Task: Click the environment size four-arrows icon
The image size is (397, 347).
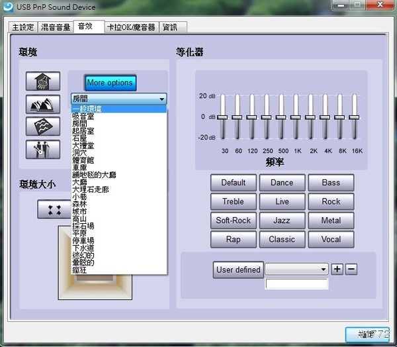Action: coord(50,209)
